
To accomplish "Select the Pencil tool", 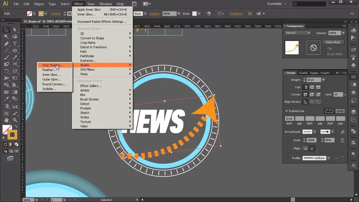I will [x=15, y=57].
